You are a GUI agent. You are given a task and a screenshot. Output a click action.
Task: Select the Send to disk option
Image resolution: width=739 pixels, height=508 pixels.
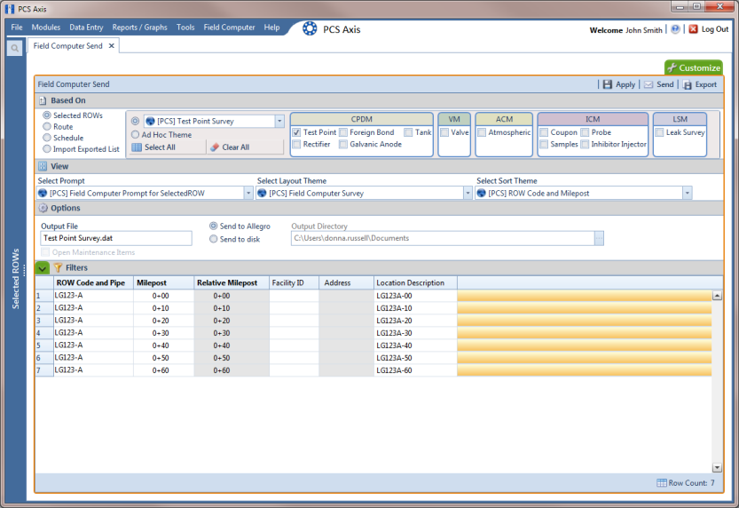click(214, 239)
